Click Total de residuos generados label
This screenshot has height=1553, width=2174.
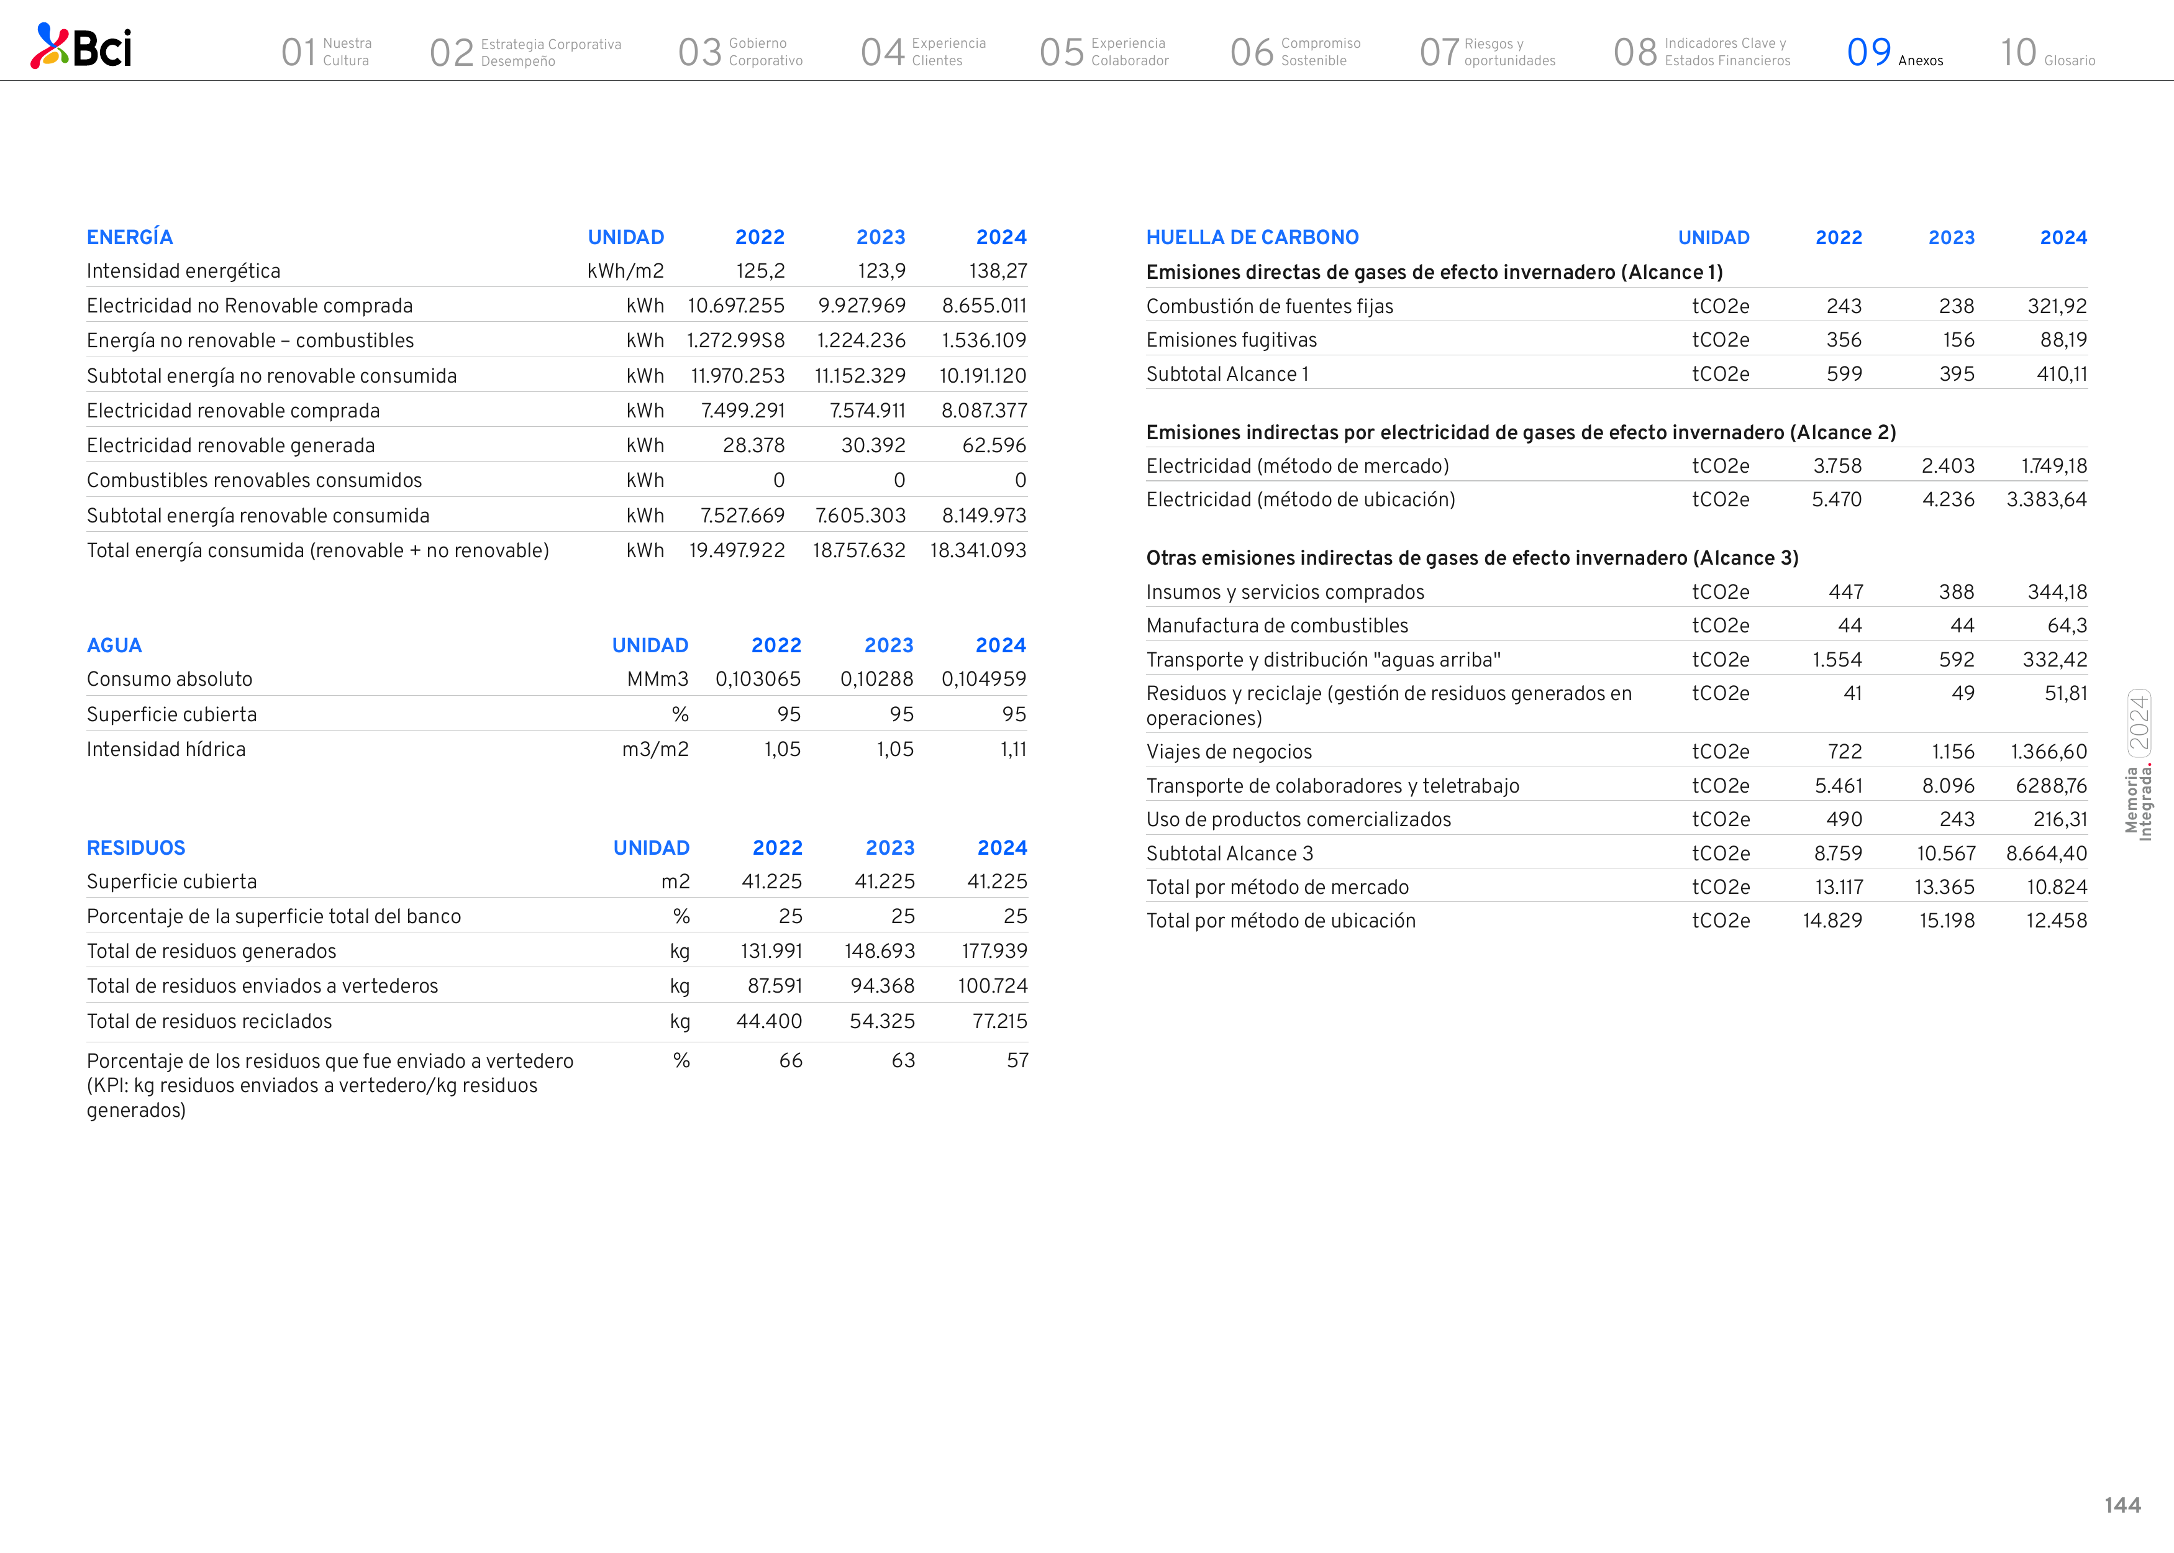pos(211,952)
